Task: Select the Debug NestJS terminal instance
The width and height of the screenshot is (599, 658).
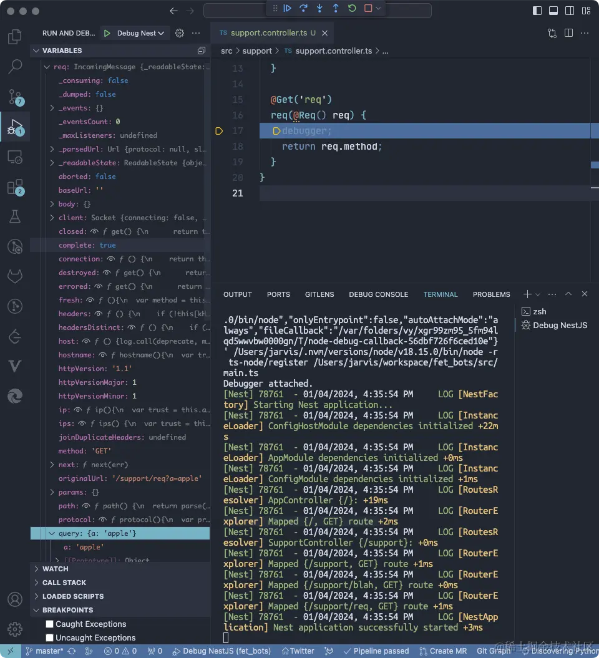Action: [554, 325]
